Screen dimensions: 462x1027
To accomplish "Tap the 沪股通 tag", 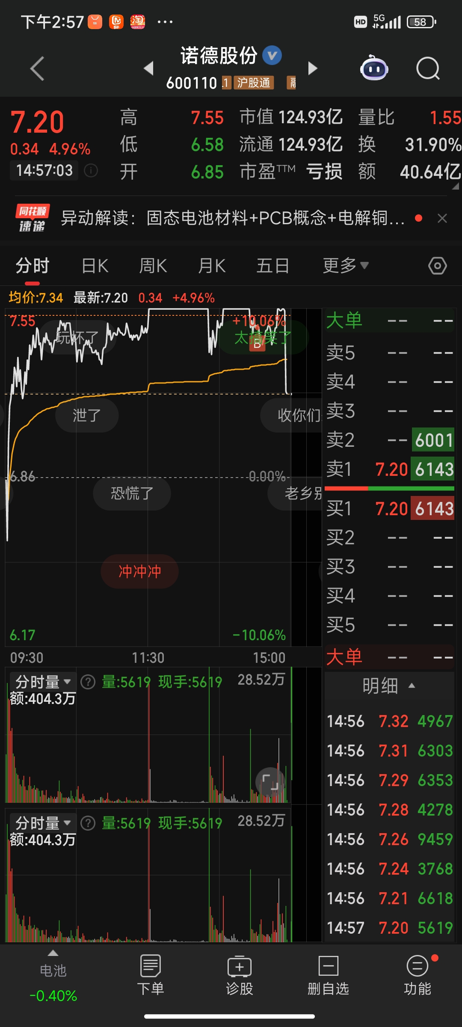I will [x=254, y=83].
